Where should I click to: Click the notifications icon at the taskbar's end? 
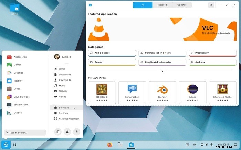(235, 145)
